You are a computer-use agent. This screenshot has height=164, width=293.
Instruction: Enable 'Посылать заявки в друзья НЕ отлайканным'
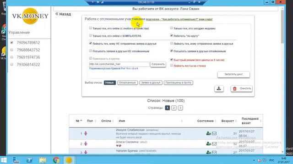(91, 51)
